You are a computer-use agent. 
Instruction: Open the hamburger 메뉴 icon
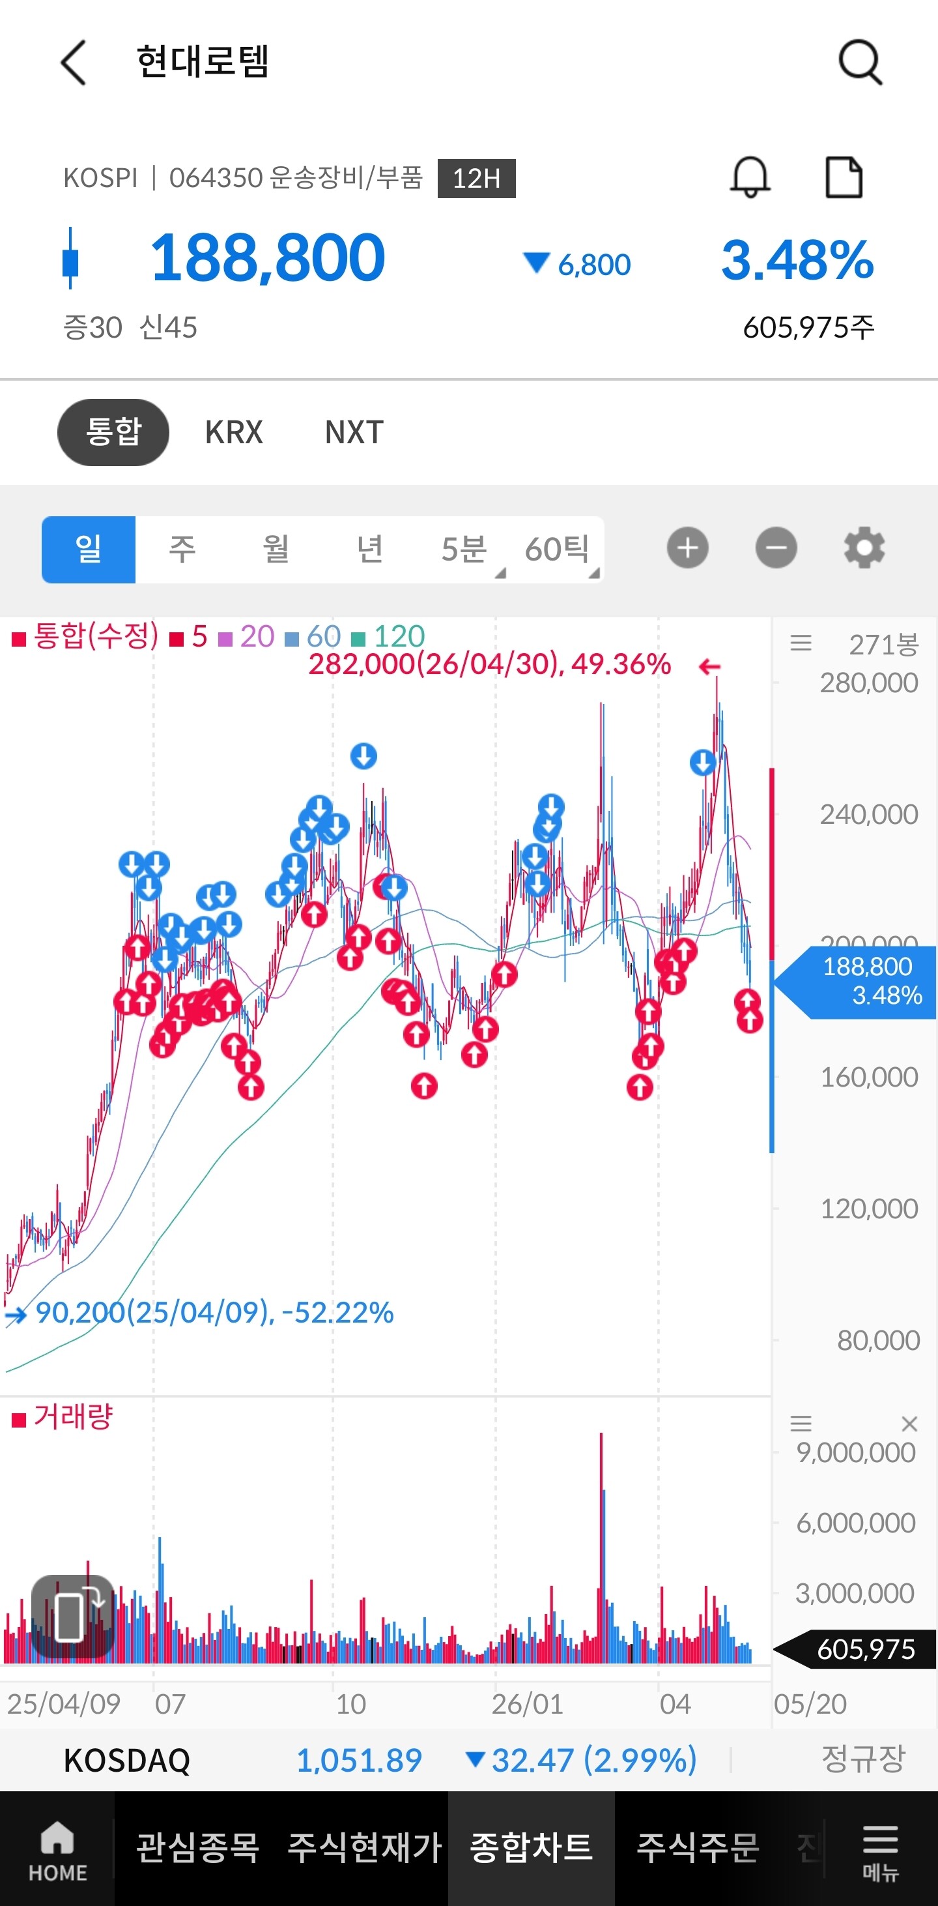click(880, 1849)
